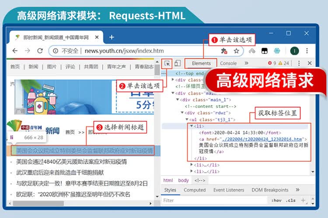Image resolution: width=328 pixels, height=218 pixels.
Task: Click the page's horizontal scrollbar thumb
Action: coord(38,203)
